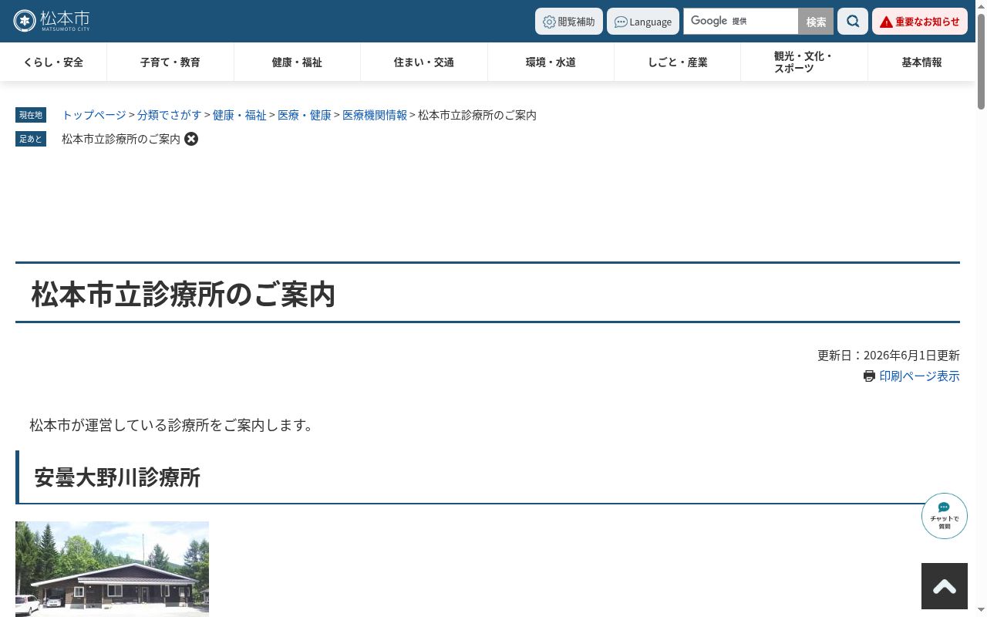This screenshot has height=617, width=987.
Task: Go to 医療・健康 breadcrumb link
Action: [305, 115]
